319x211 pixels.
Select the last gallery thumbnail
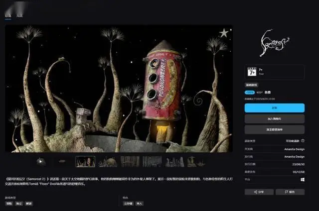point(197,162)
